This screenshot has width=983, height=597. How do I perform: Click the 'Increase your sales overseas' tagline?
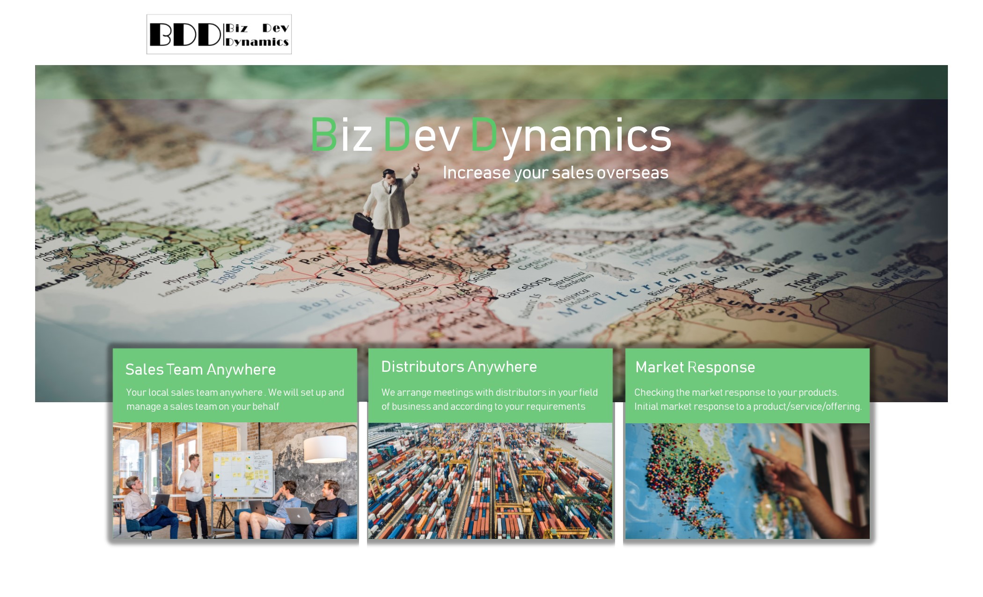coord(555,173)
